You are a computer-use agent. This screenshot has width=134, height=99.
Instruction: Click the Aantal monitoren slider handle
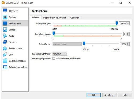(54, 33)
